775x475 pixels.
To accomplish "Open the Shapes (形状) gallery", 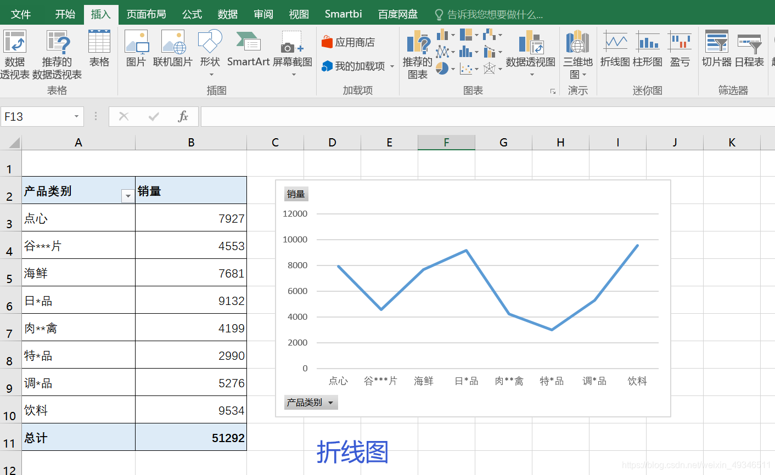I will coord(210,52).
